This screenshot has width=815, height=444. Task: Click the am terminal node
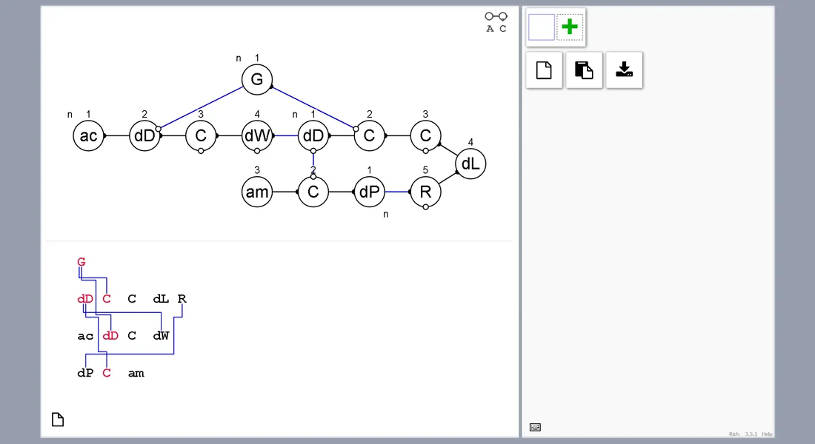click(257, 192)
